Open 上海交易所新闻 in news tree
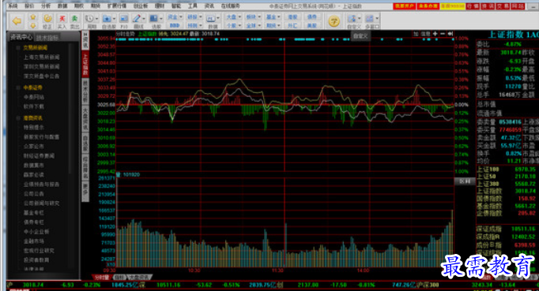This screenshot has height=291, width=539. tap(42, 58)
